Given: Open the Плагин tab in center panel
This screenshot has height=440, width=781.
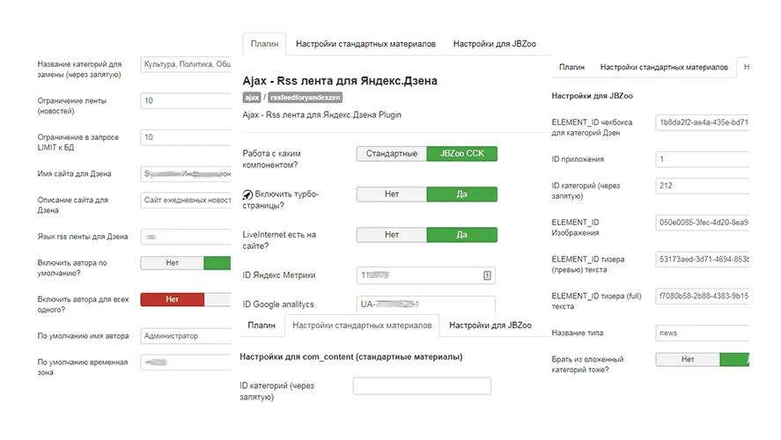Looking at the screenshot, I should pos(264,44).
